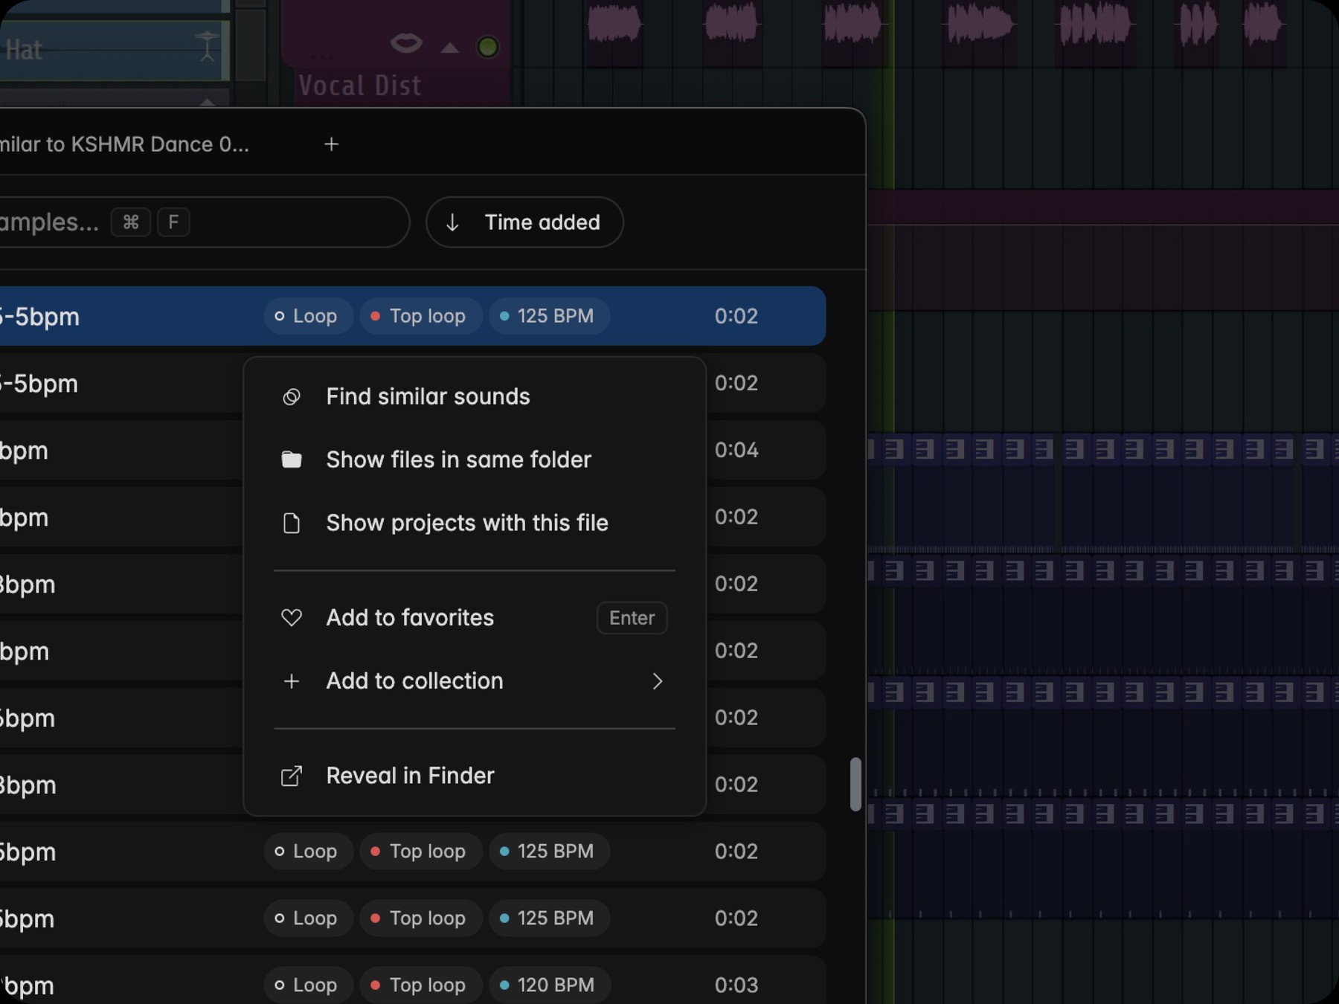
Task: Click the Top loop tag on highlighted row
Action: 420,316
